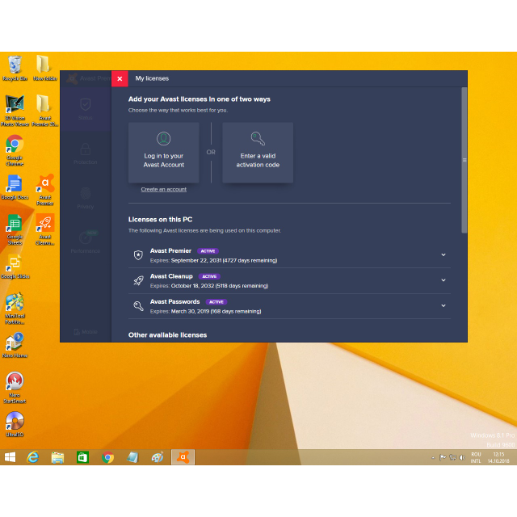Select the New folder desktop icon

45,69
